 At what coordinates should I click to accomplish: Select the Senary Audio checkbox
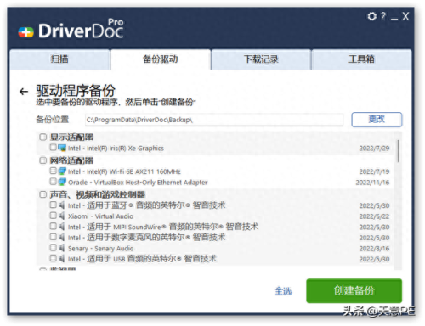tap(53, 248)
